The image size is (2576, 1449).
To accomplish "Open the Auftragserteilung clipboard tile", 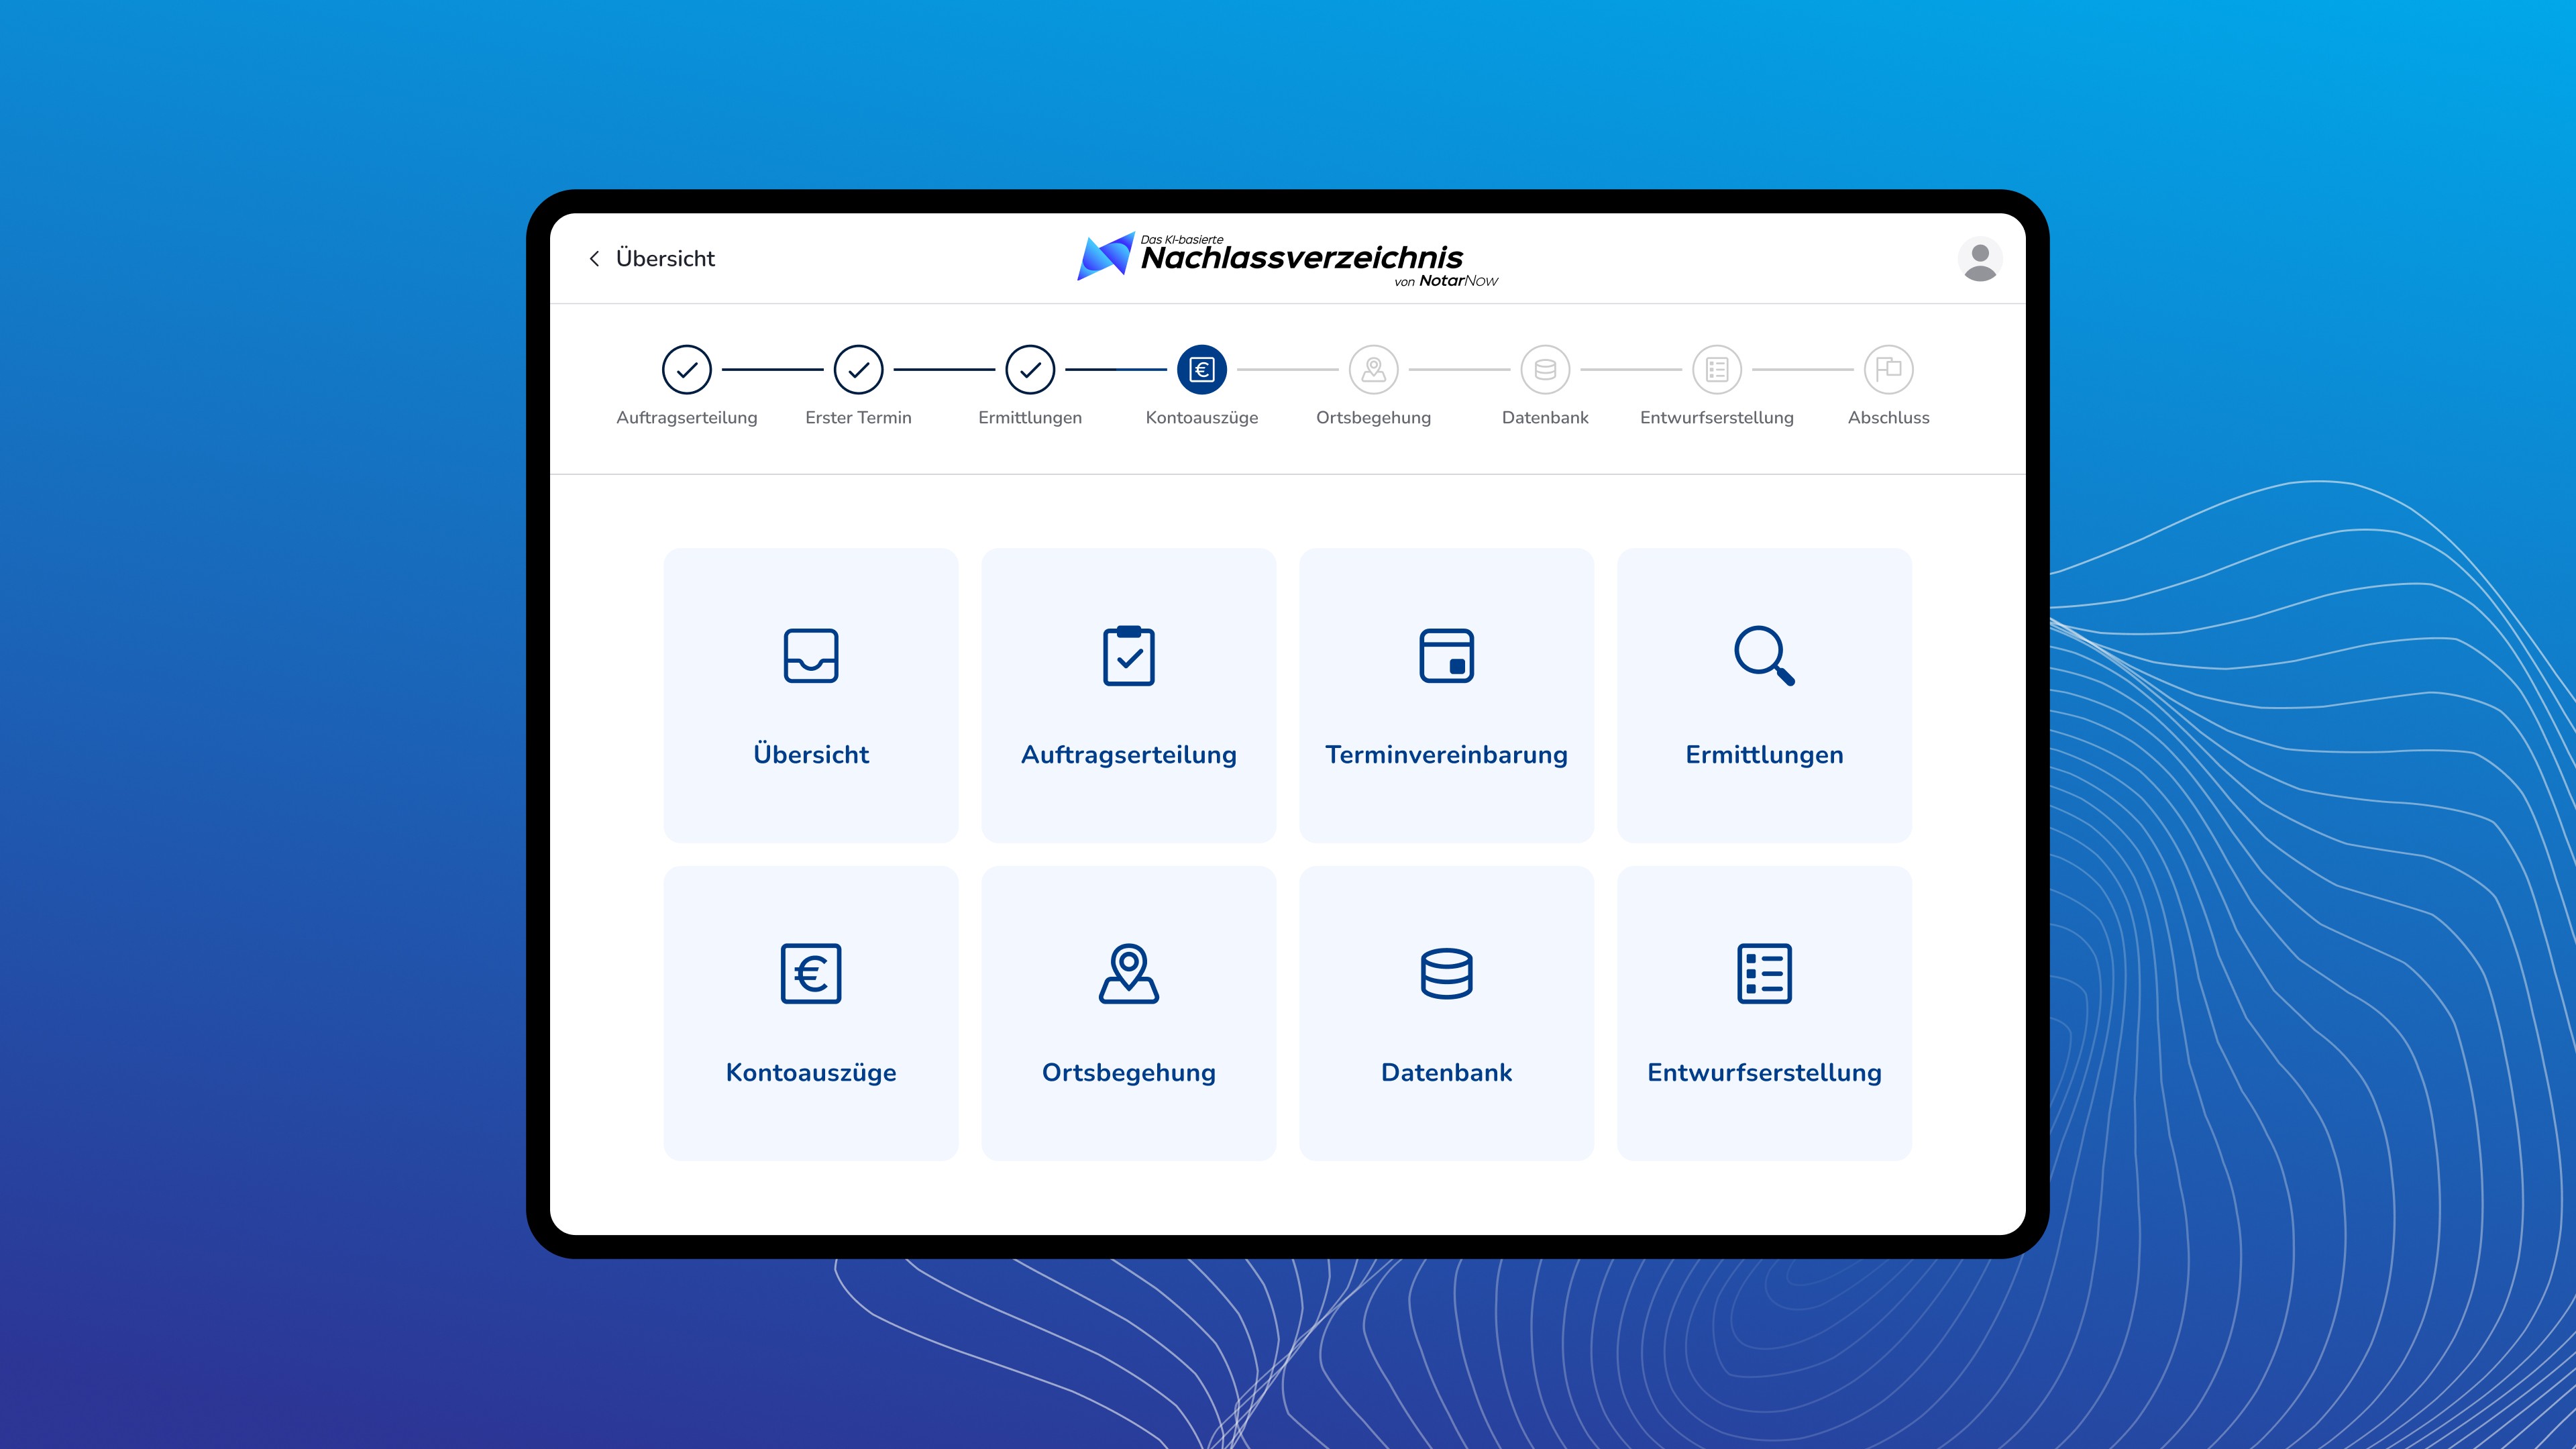I will (1128, 695).
